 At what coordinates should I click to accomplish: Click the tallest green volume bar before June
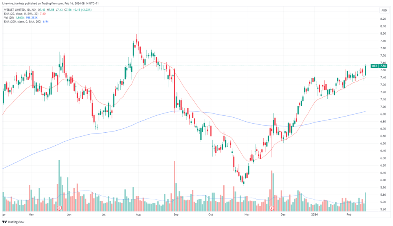(x=59, y=185)
